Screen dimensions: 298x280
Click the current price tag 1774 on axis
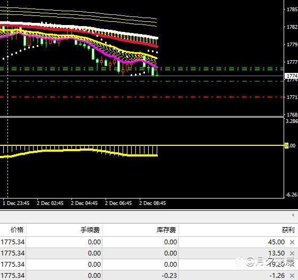click(x=292, y=76)
